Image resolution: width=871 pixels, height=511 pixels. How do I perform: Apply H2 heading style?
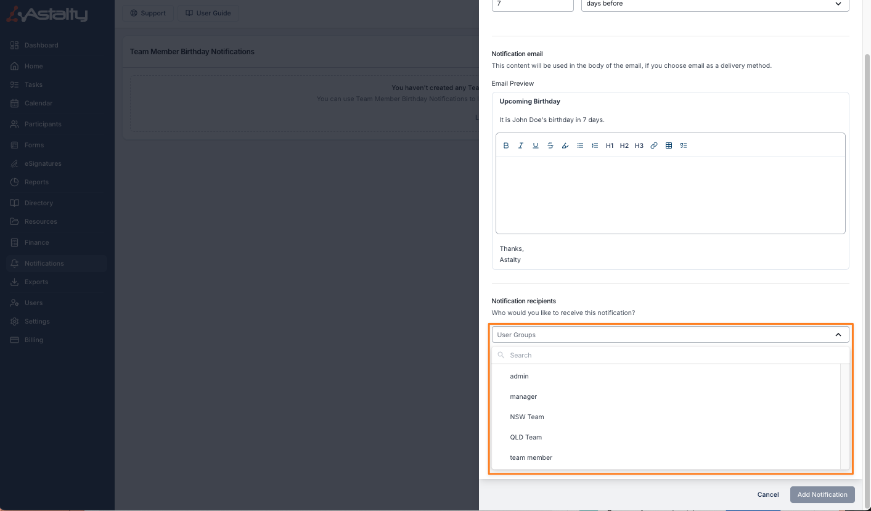624,145
